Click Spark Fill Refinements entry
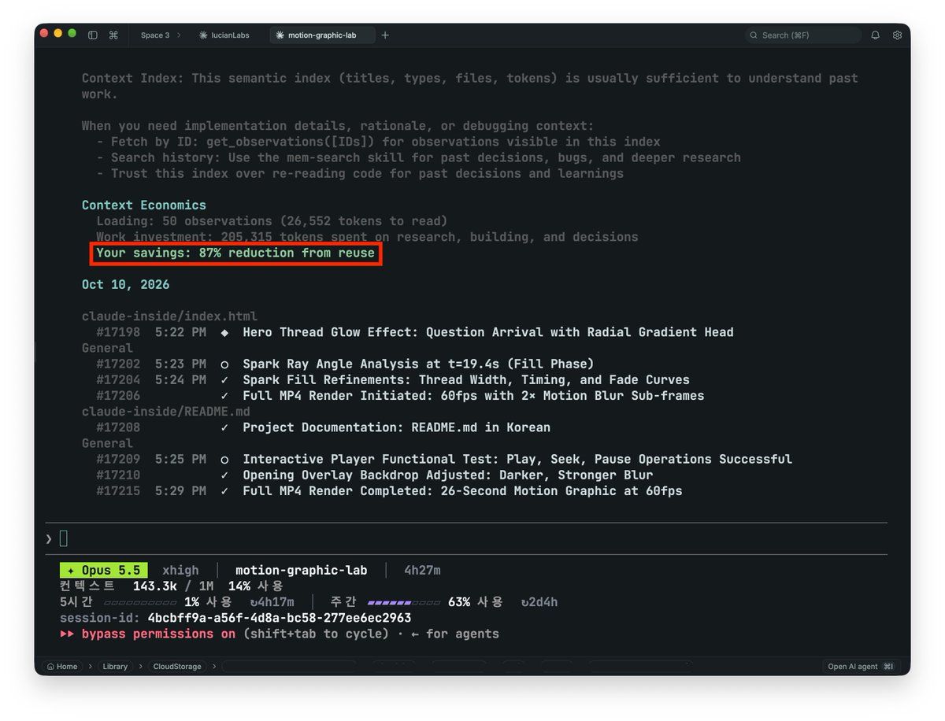 466,379
